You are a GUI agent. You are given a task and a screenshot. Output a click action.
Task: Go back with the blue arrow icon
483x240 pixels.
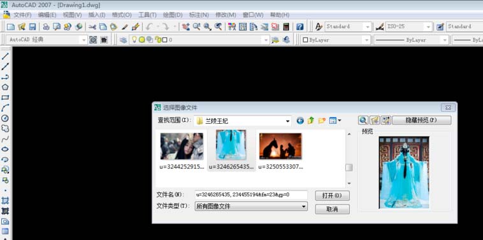click(300, 121)
